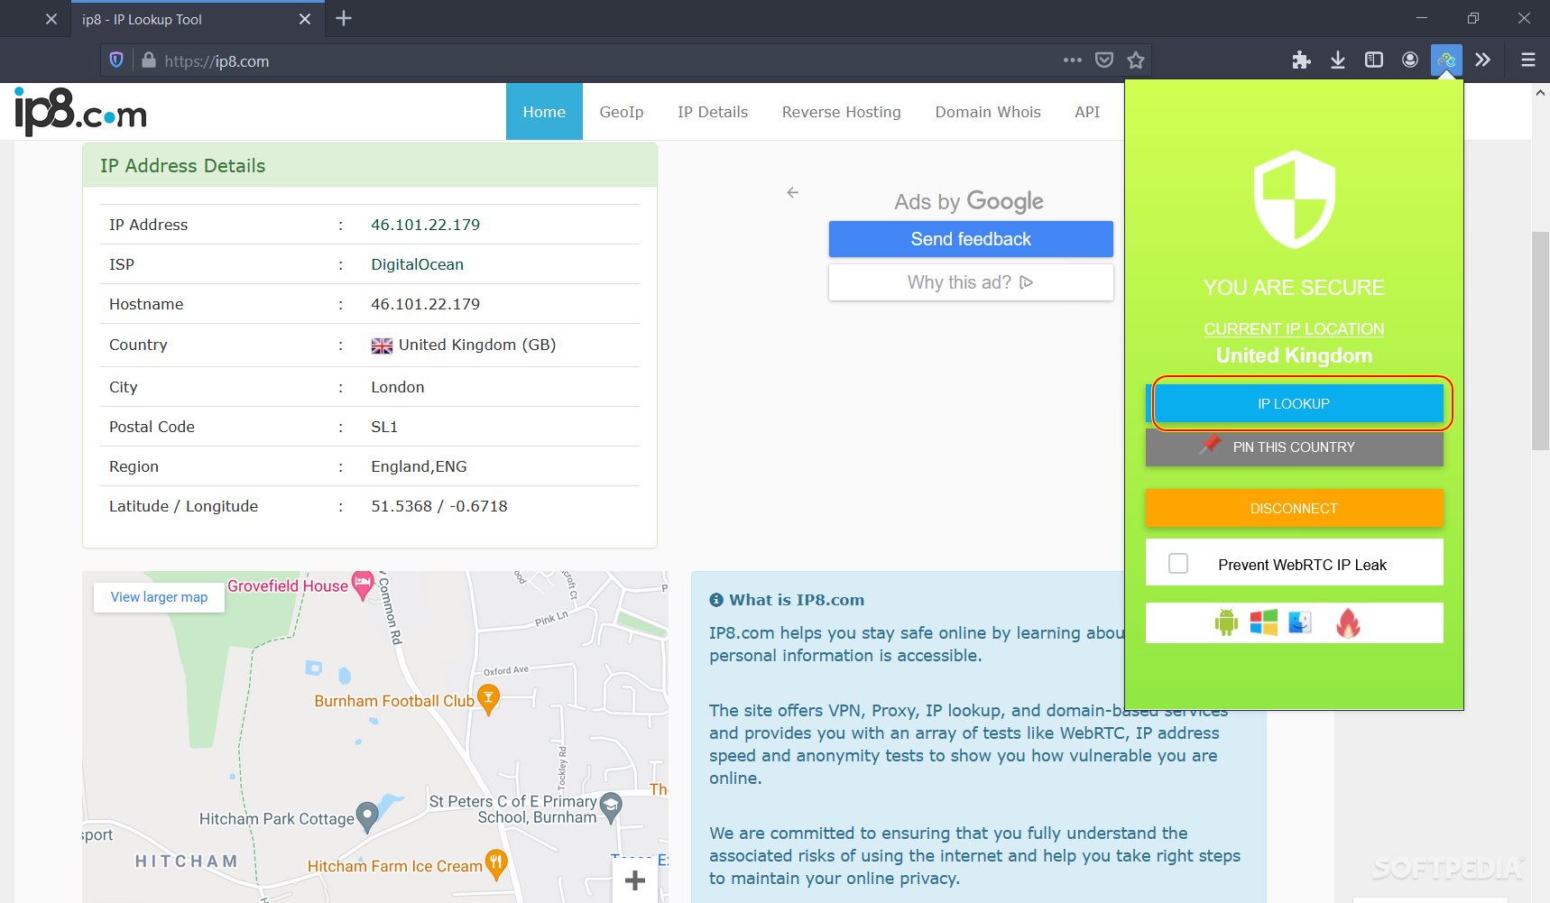Click the IP LOOKUP button
Image resolution: width=1550 pixels, height=903 pixels.
(x=1295, y=403)
